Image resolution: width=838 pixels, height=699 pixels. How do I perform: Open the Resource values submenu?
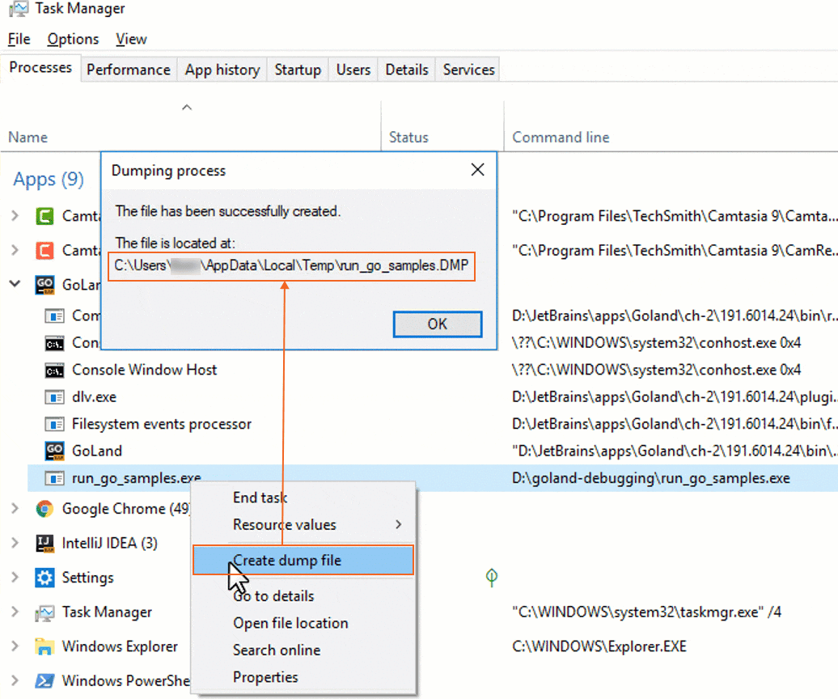pos(283,524)
